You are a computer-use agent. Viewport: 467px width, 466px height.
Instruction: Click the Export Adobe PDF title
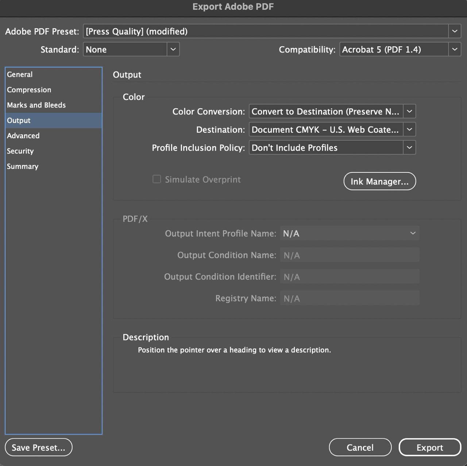pyautogui.click(x=233, y=7)
